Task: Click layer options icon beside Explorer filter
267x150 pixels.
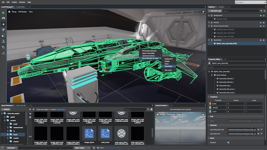Action: point(264,11)
